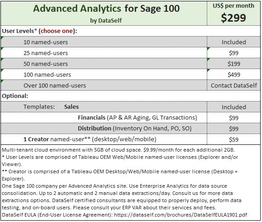Image resolution: width=262 pixels, height=222 pixels.
Task: Click the '** Creator is comprised' footnote
Action: click(x=119, y=175)
